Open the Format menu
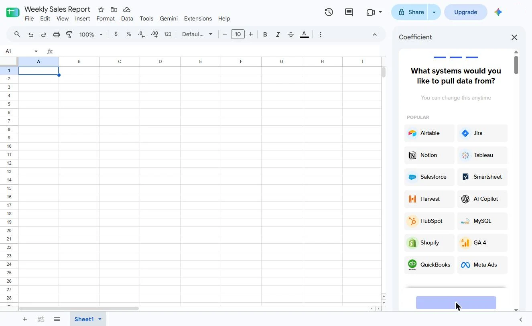532x326 pixels. point(106,18)
